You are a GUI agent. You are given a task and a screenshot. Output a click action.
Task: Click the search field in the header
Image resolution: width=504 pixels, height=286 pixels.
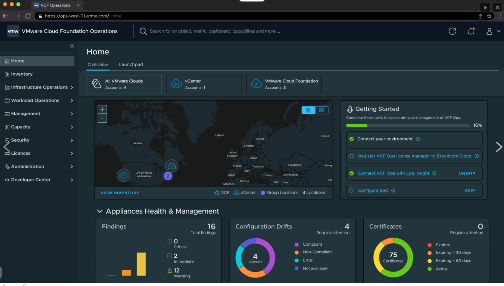point(215,31)
